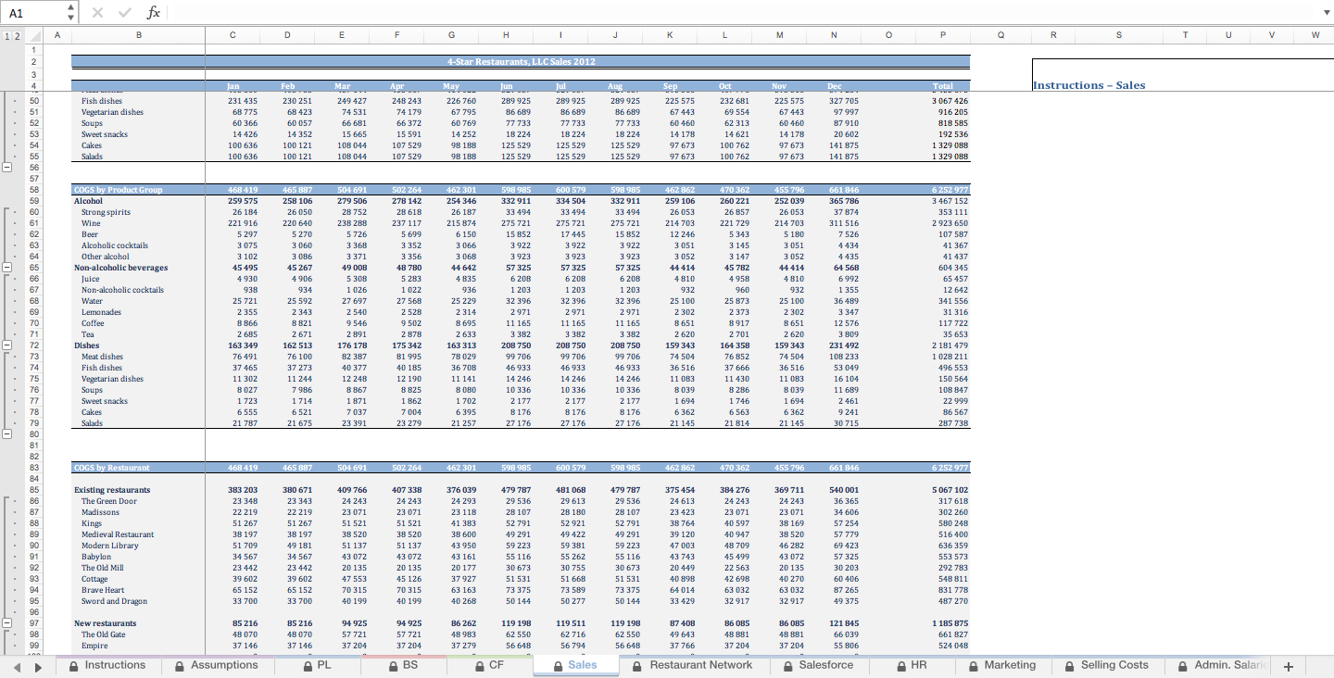The width and height of the screenshot is (1334, 678).
Task: Click the 'Instructions – Sales' heading
Action: 1089,85
